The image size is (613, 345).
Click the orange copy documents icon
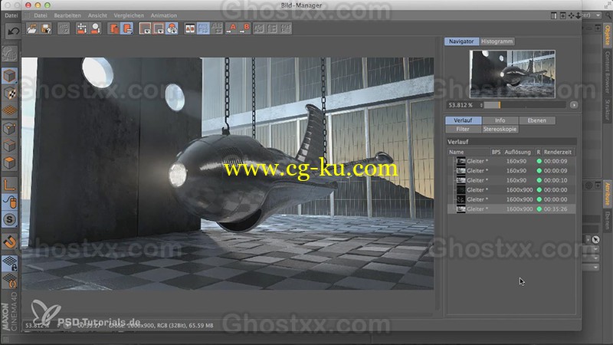113,28
